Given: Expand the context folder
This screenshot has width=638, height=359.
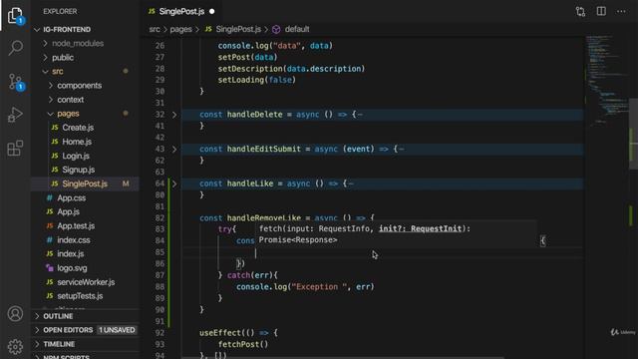Looking at the screenshot, I should click(x=71, y=100).
